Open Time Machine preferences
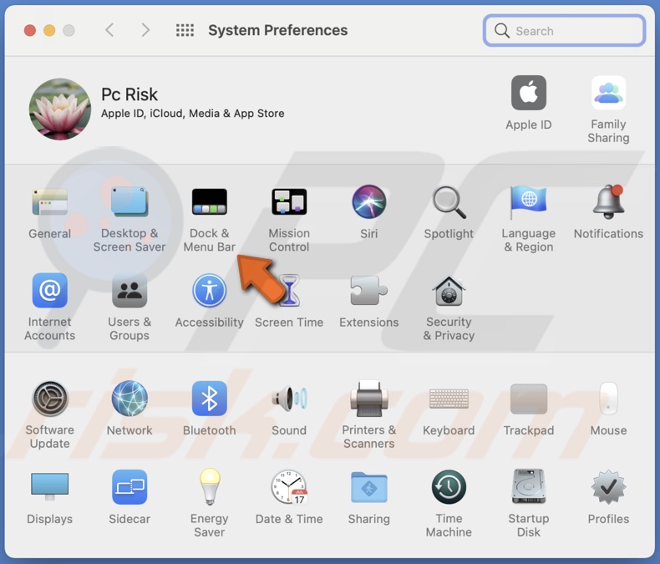Image resolution: width=660 pixels, height=564 pixels. pos(449,487)
